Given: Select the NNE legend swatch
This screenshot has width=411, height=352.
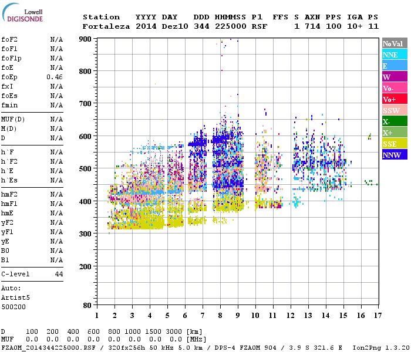Looking at the screenshot, I should [395, 55].
